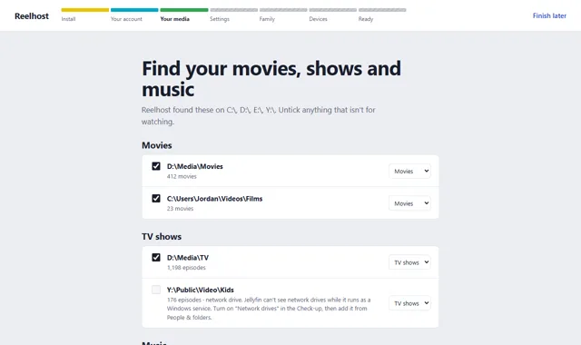Go to the Your account step
Image resolution: width=581 pixels, height=345 pixels.
(x=126, y=19)
